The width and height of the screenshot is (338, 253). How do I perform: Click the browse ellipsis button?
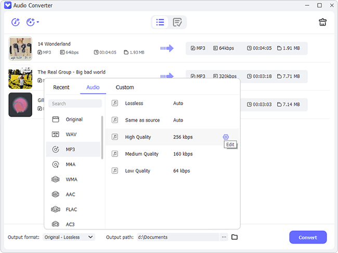pos(224,237)
